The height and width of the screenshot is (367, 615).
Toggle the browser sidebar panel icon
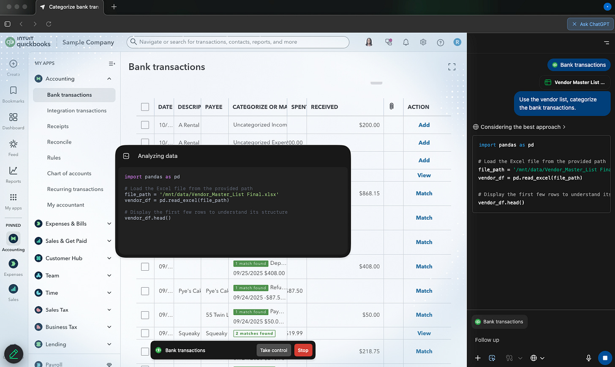[x=7, y=24]
